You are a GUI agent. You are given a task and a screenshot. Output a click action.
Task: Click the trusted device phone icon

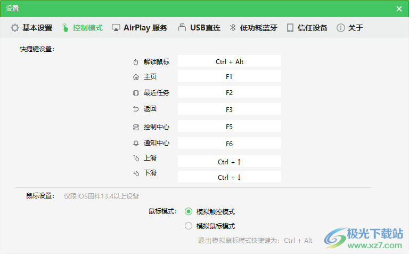290,28
